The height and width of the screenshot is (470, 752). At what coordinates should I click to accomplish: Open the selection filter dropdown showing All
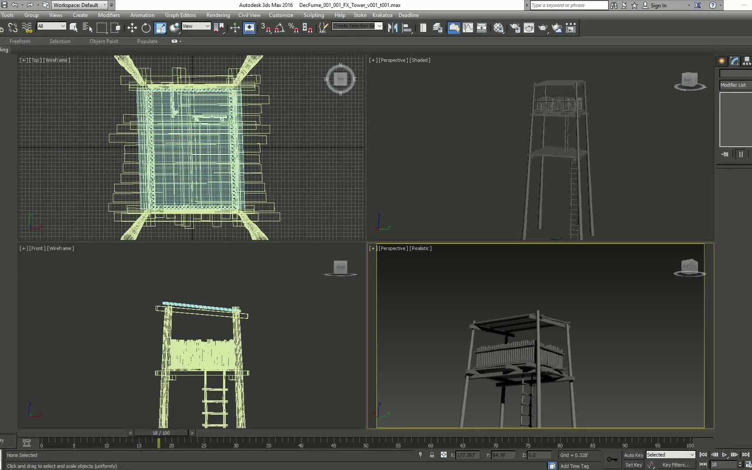click(51, 26)
